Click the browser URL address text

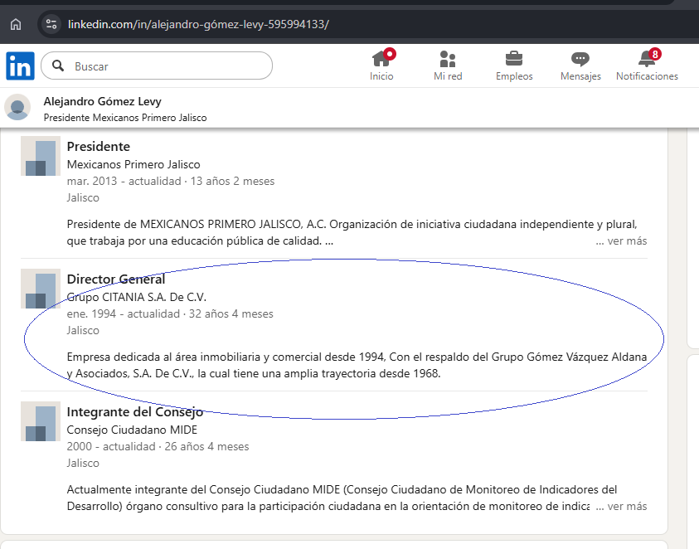point(198,24)
